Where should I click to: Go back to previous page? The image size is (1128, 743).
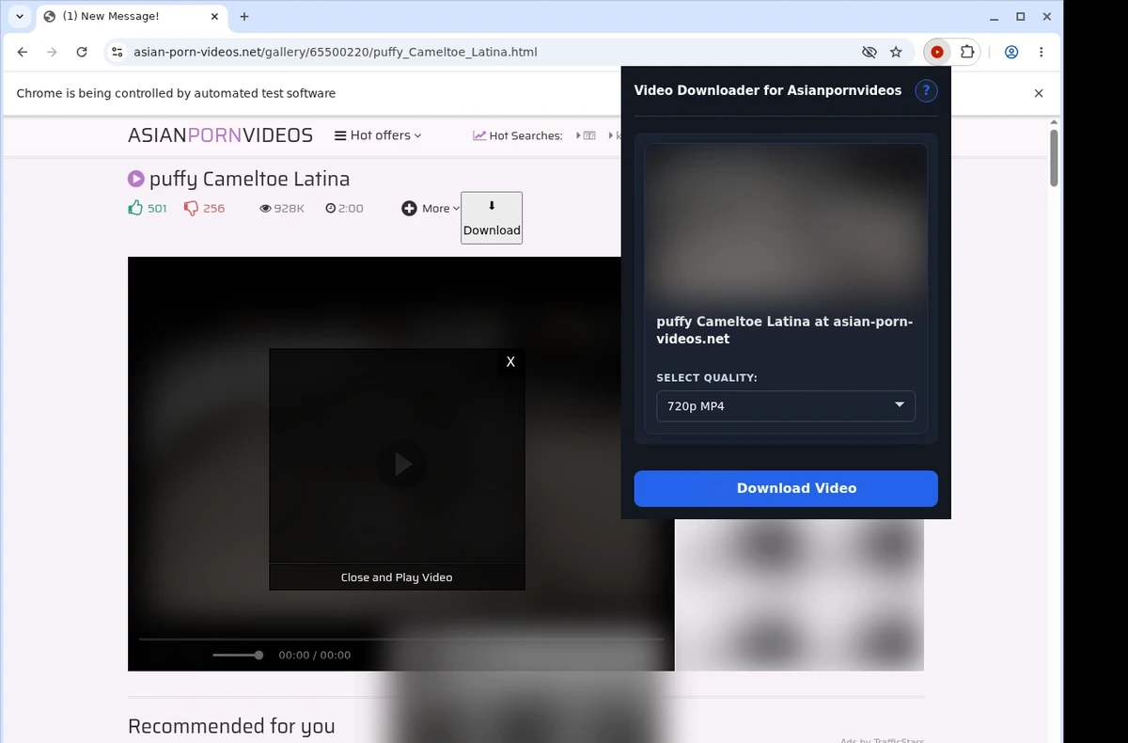tap(23, 53)
